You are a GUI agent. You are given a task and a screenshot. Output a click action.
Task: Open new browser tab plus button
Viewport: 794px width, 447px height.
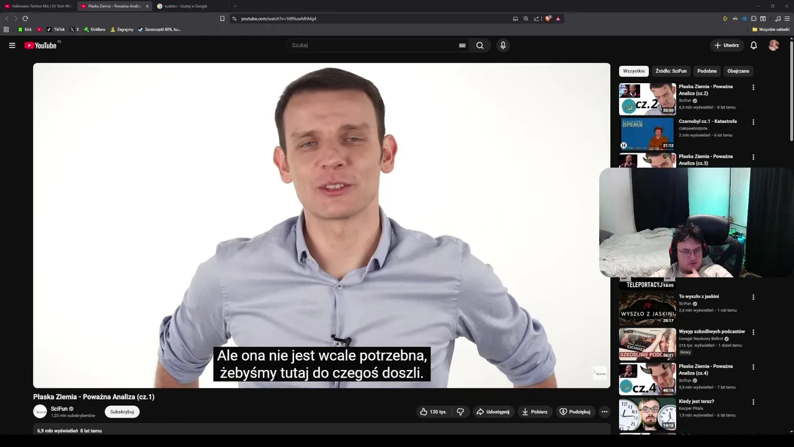coord(234,6)
